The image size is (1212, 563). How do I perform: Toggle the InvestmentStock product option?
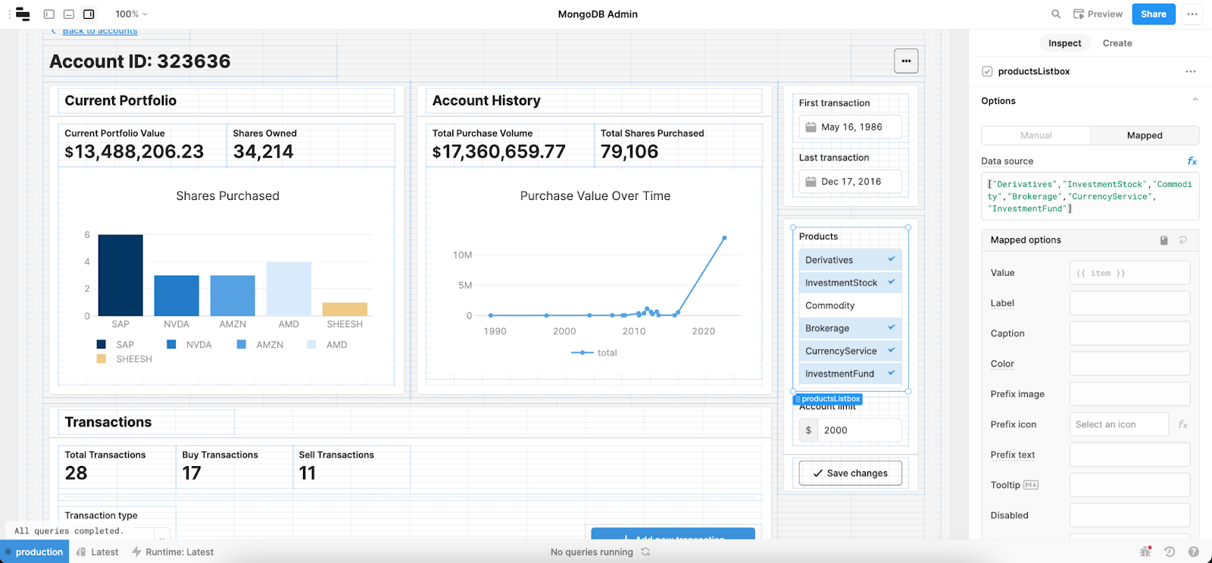(x=850, y=283)
